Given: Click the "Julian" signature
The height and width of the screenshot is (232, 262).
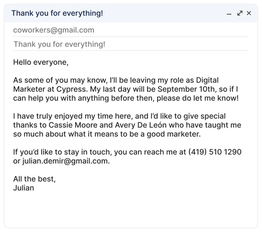Looking at the screenshot, I should tap(24, 188).
